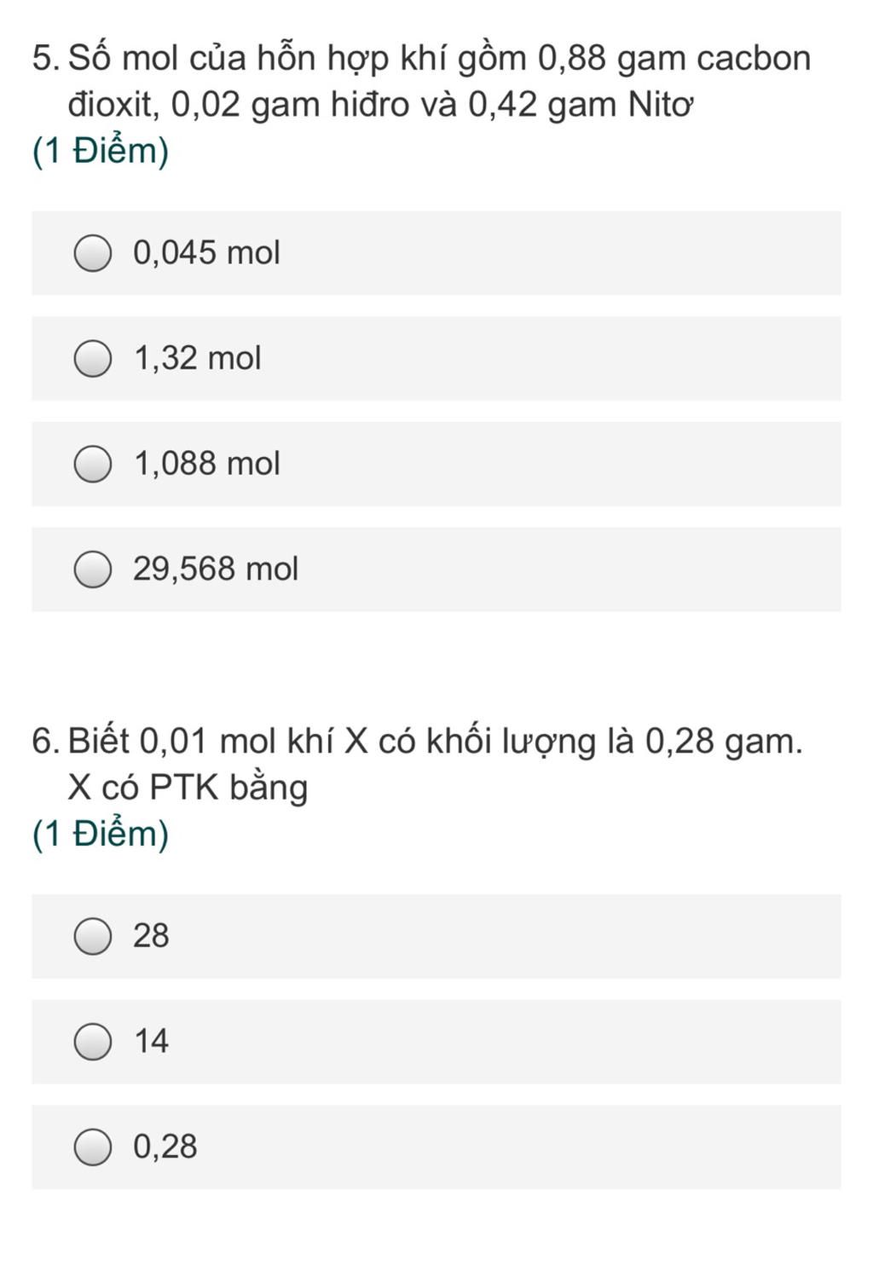Click the "1,088 mol" answer label text
This screenshot has height=1277, width=873.
point(207,464)
